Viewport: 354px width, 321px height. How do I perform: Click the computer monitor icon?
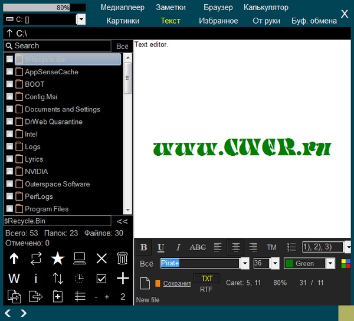[x=80, y=258]
